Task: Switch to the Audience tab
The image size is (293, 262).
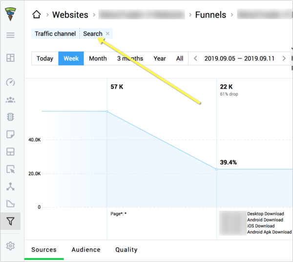Action: tap(86, 250)
